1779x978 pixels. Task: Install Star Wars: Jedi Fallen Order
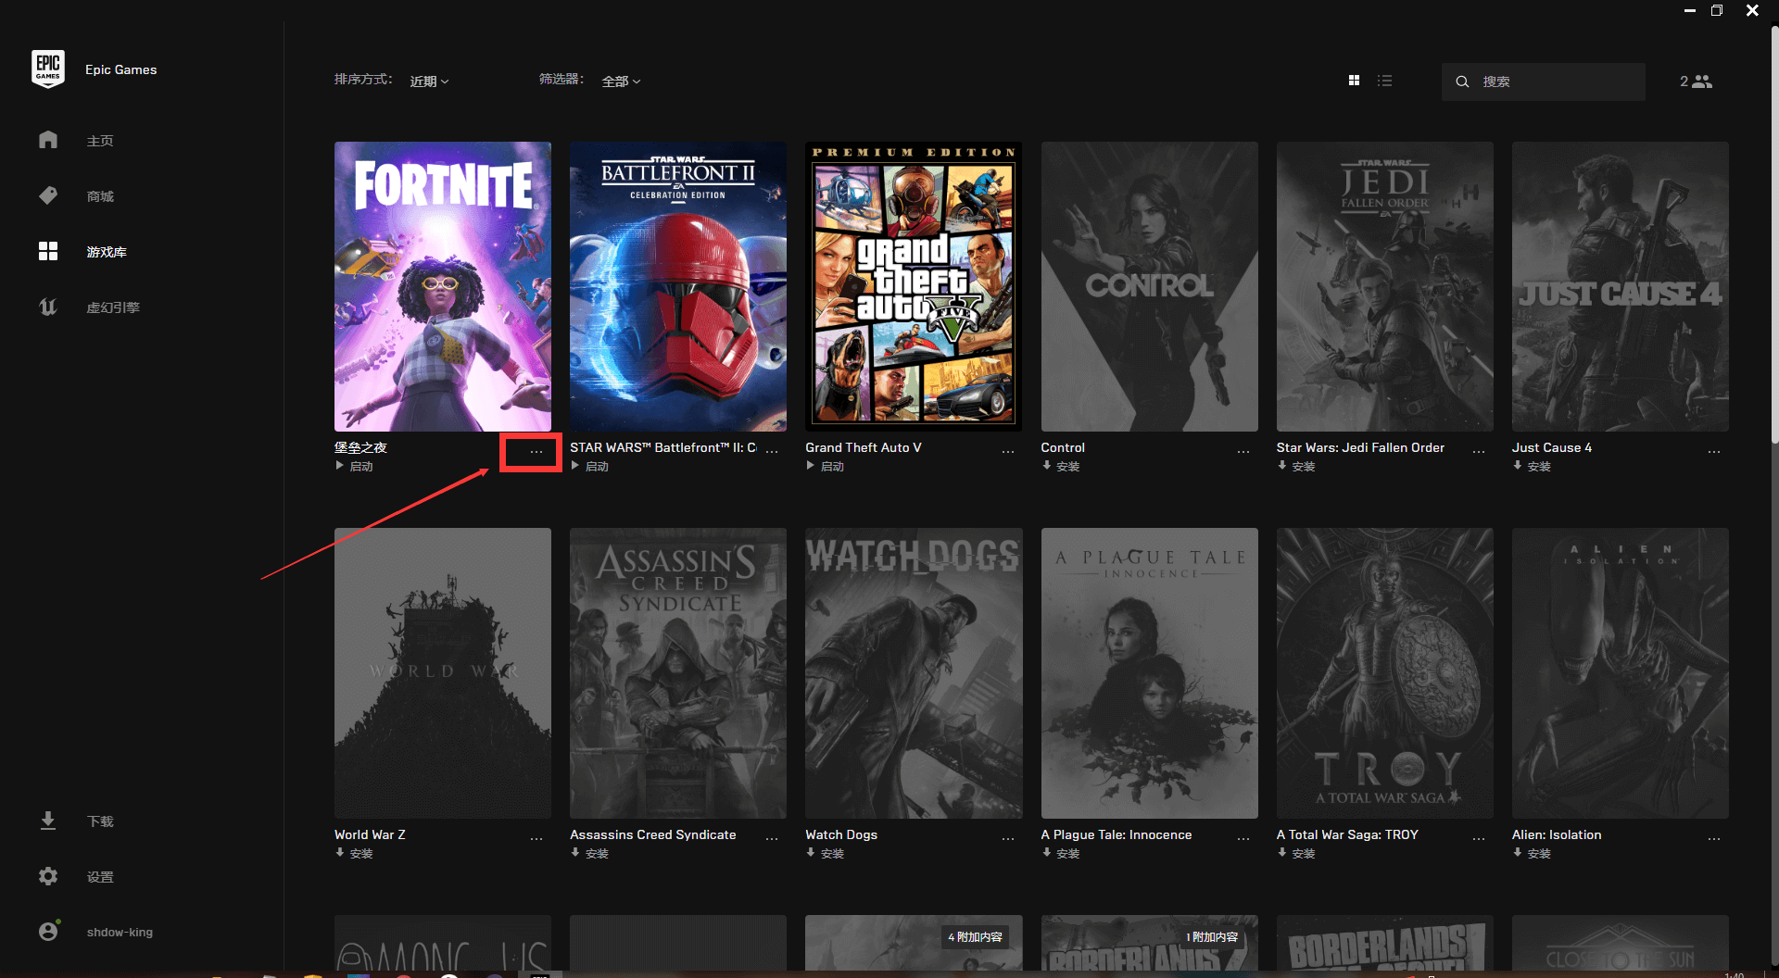[x=1296, y=467]
